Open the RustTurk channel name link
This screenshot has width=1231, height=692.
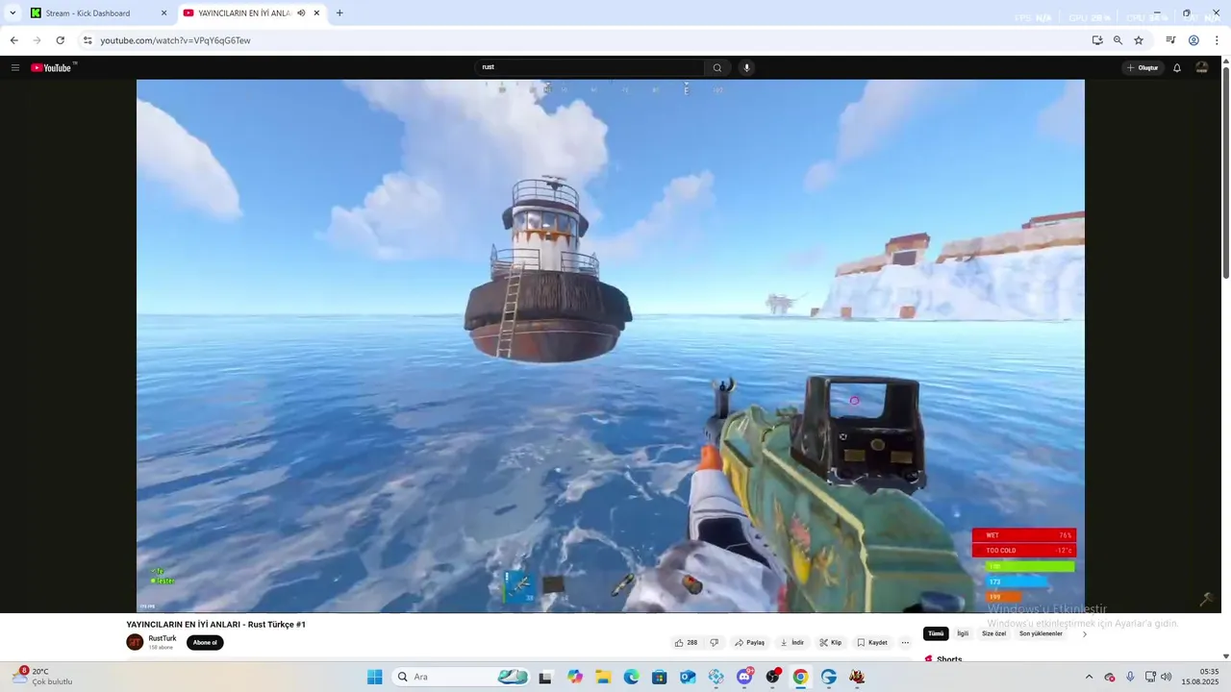click(163, 638)
